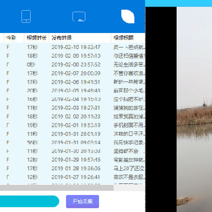Image resolution: width=212 pixels, height=212 pixels.
Task: Click the title starting 如果我真的掉
Action: point(130,117)
